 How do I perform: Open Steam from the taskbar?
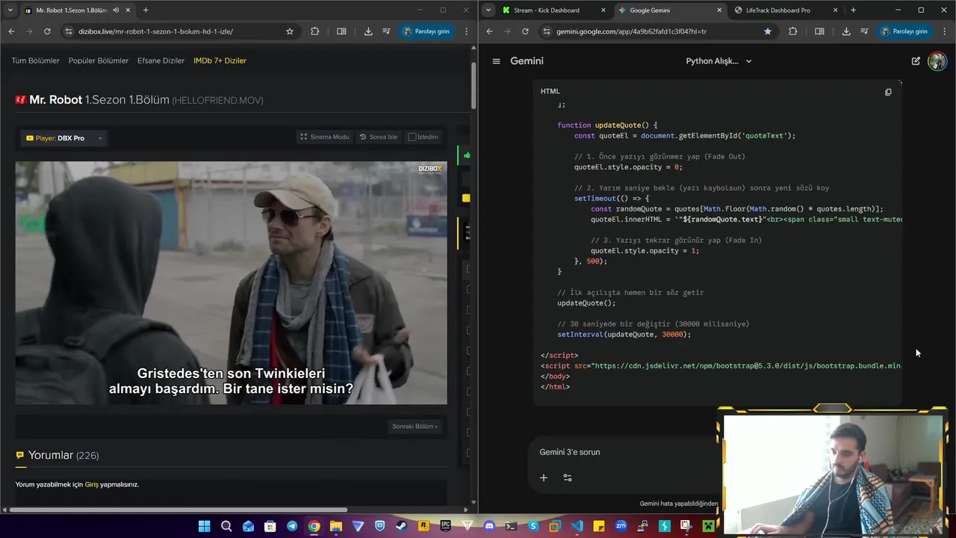pos(402,527)
